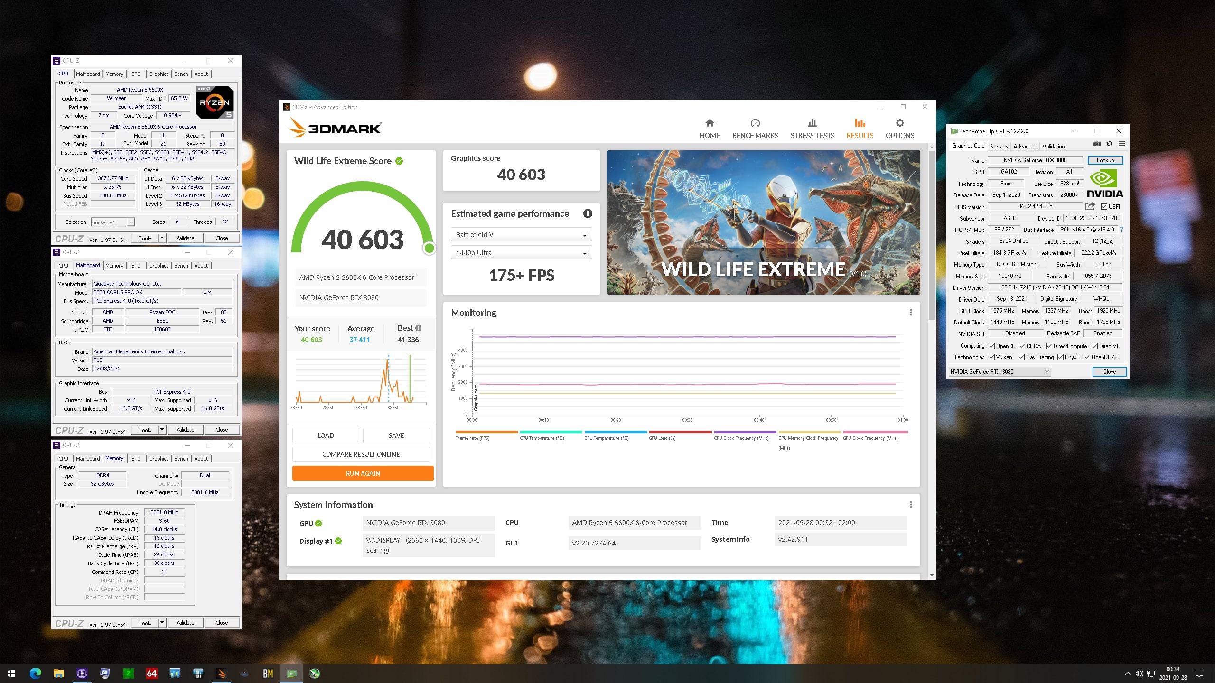Toggle the PhysX checkbox in GPU-Z
Viewport: 1215px width, 683px height.
[1061, 357]
